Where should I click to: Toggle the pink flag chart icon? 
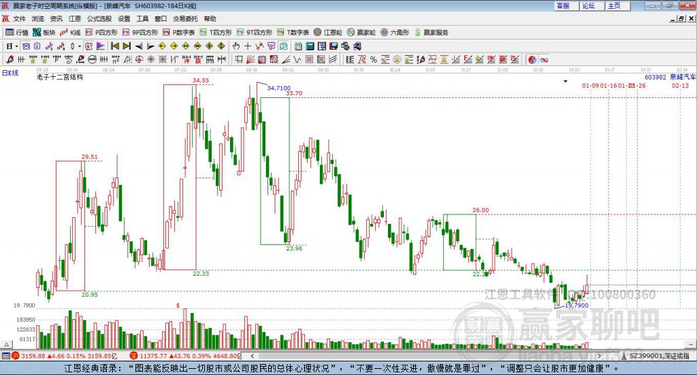click(101, 46)
